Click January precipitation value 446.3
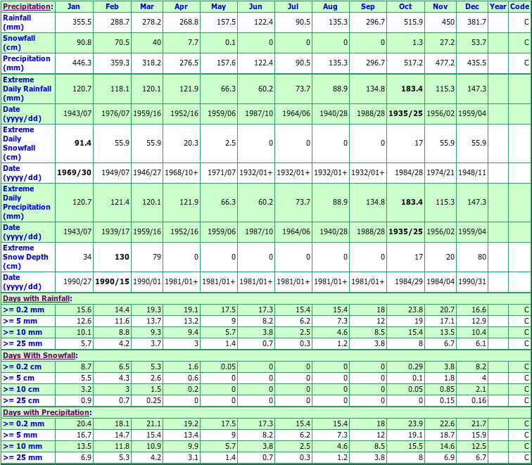The image size is (532, 465). (82, 63)
